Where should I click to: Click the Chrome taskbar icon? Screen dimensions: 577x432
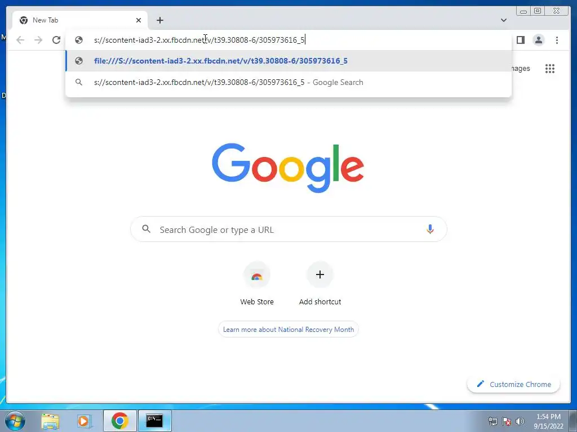tap(119, 421)
